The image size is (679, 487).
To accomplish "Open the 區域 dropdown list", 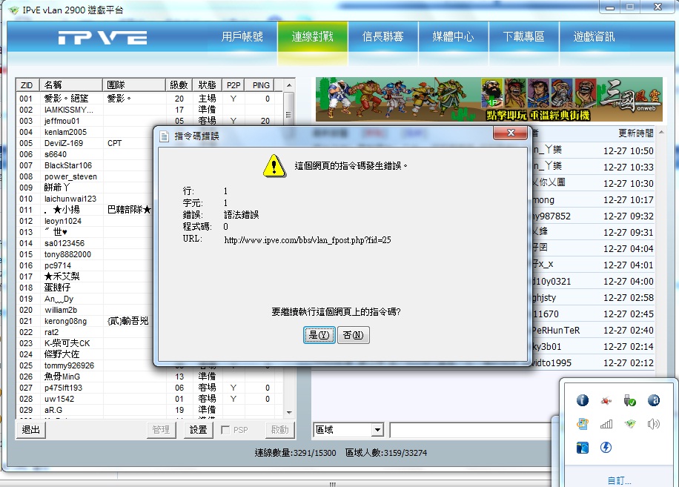I will (377, 430).
